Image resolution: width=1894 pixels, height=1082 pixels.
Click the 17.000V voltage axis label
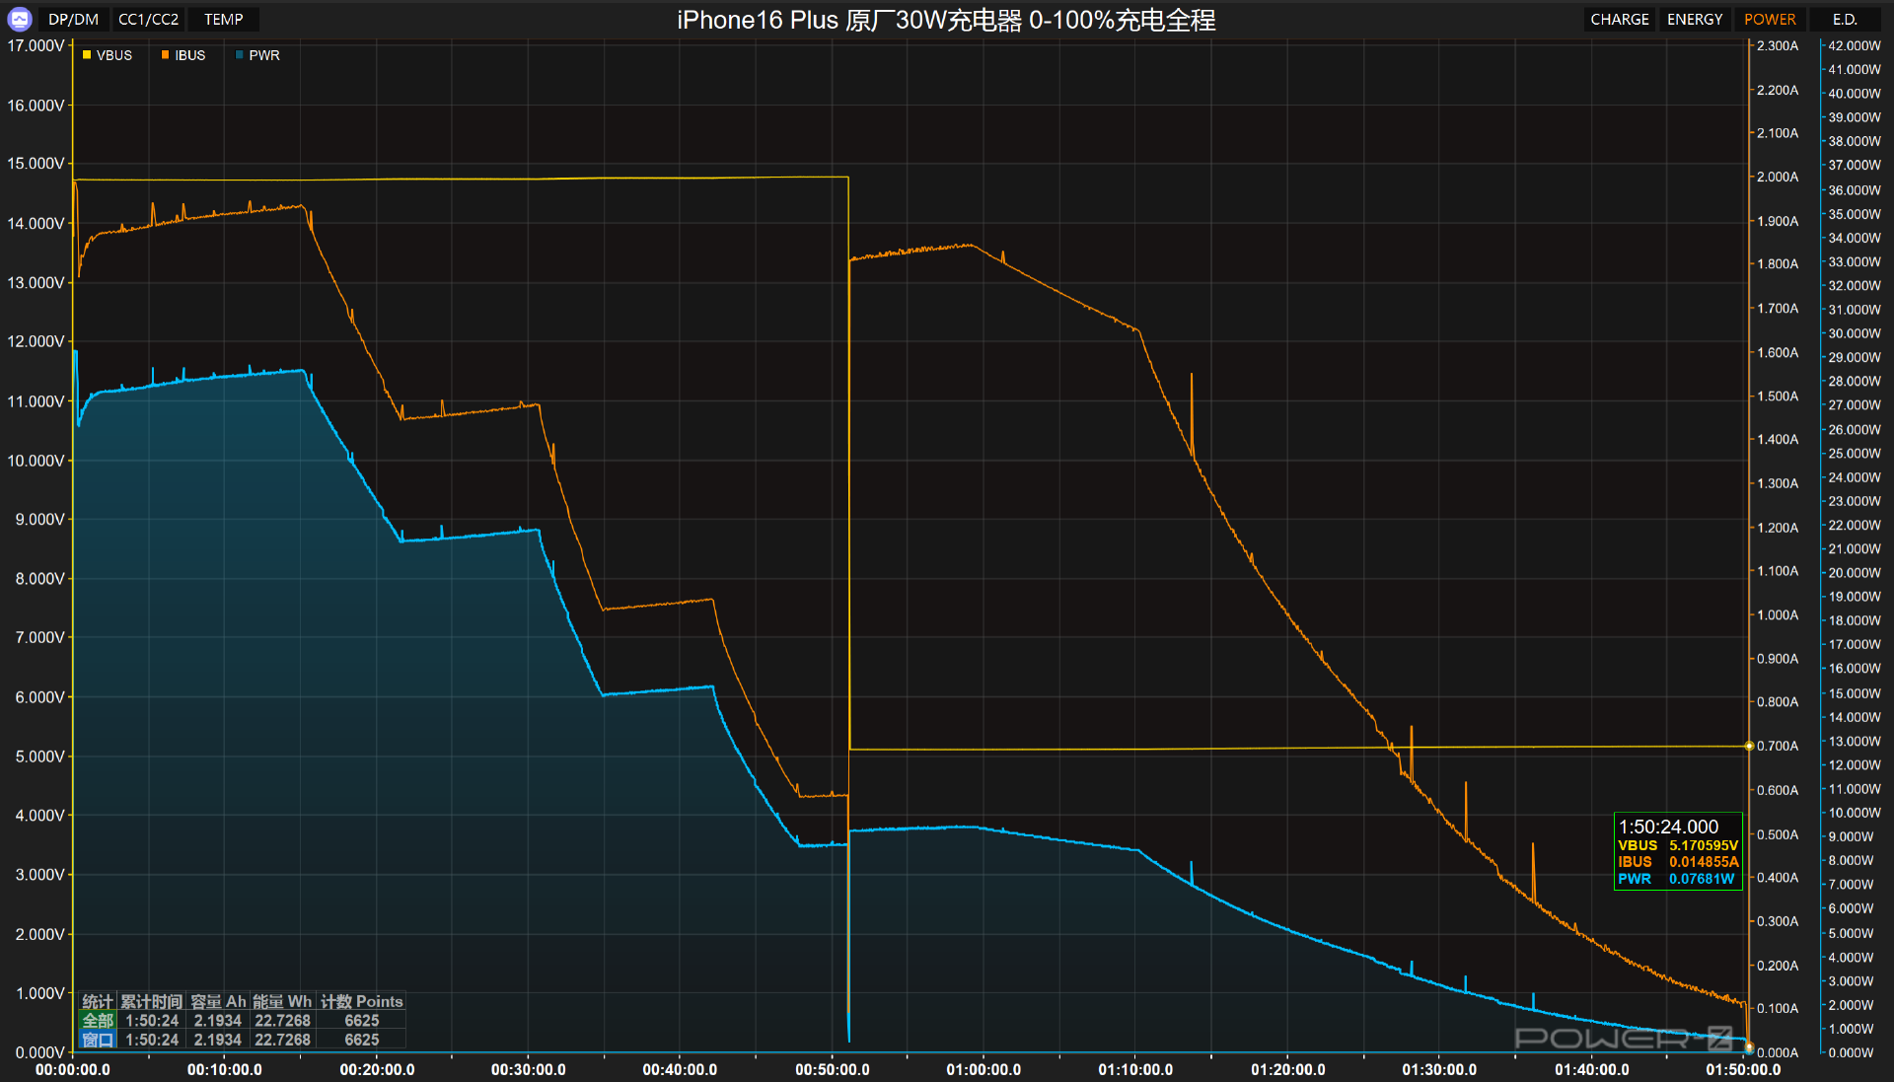[36, 45]
